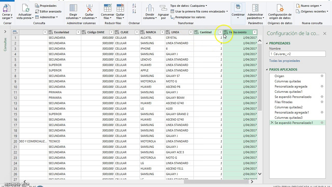332x187 pixels.
Task: Open the Nuevo origen dropdown
Action: [x=309, y=6]
